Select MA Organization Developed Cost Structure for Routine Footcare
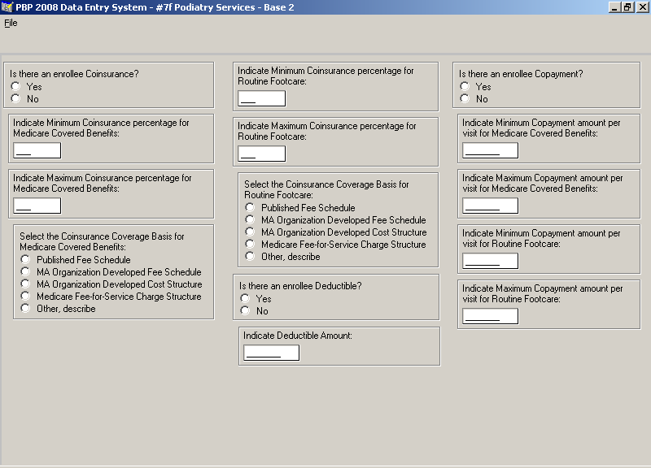The width and height of the screenshot is (651, 468). (x=251, y=232)
